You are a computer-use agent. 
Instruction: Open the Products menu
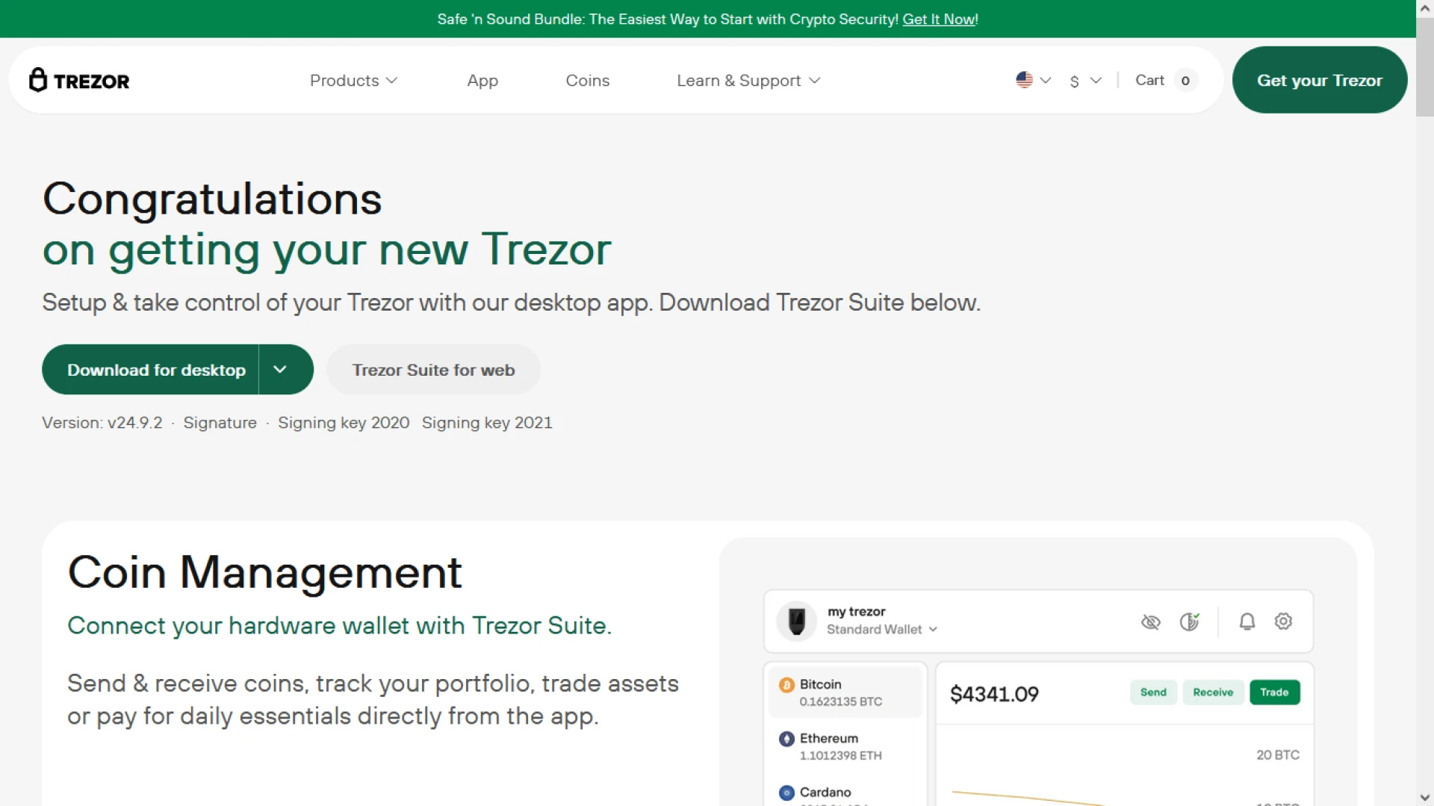tap(353, 80)
